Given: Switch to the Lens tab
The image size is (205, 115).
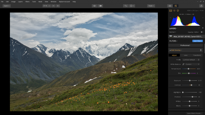Looking at the screenshot, I should [186, 55].
